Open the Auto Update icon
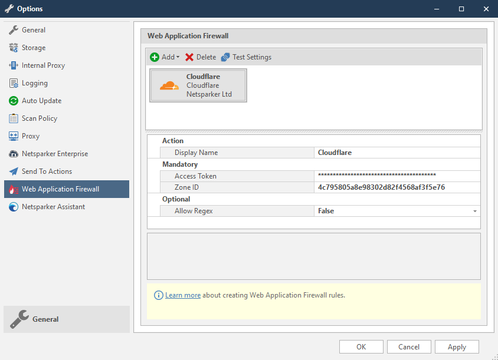Viewport: 498px width, 360px height. pos(14,101)
